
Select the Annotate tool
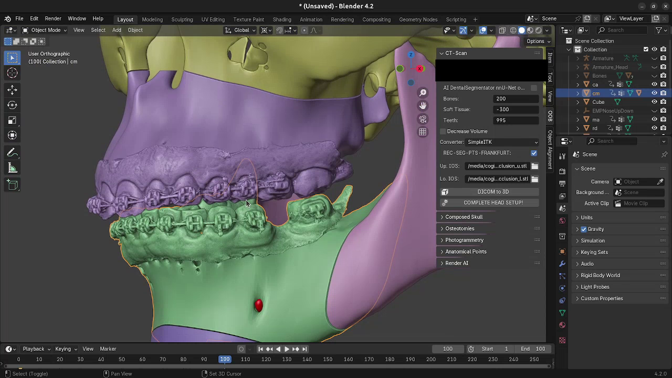click(x=12, y=153)
